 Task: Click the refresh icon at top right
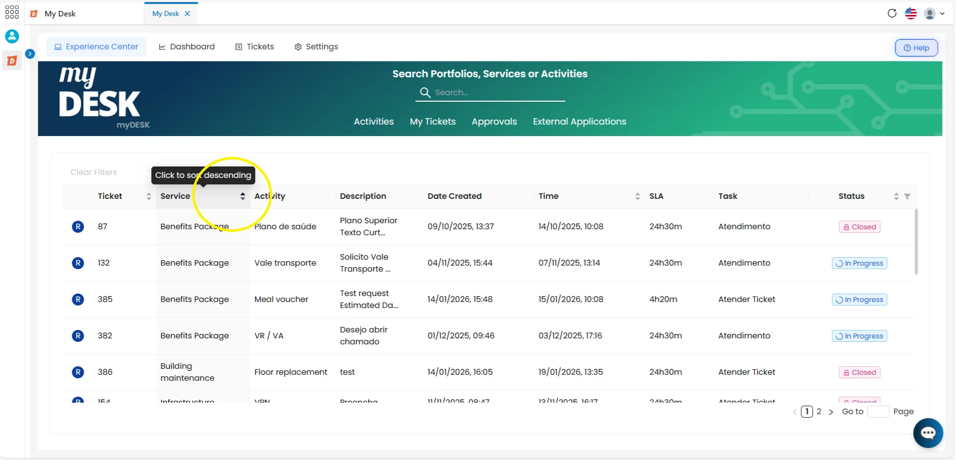pyautogui.click(x=892, y=13)
